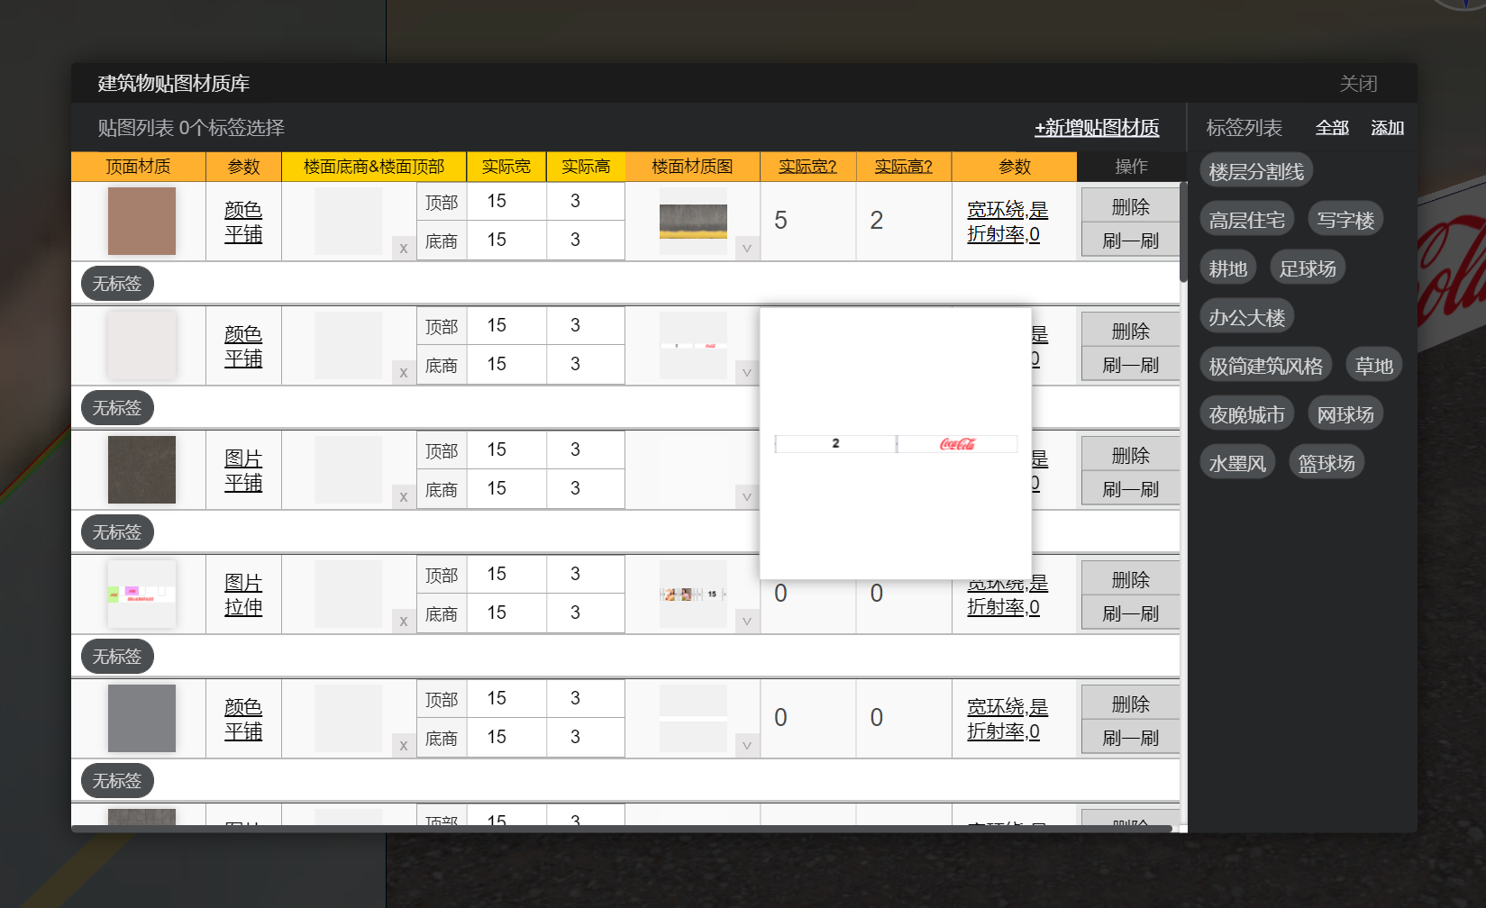Click the horizontal scrollbar of the list

click(622, 828)
